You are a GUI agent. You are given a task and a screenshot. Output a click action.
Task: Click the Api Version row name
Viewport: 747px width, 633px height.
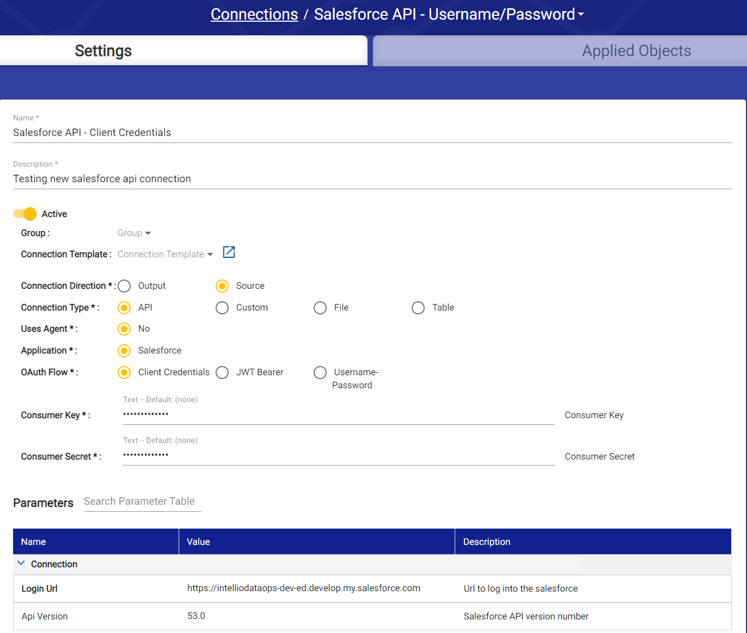point(45,616)
